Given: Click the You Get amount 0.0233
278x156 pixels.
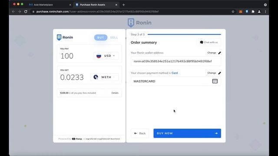Looking at the screenshot, I should tap(72, 77).
